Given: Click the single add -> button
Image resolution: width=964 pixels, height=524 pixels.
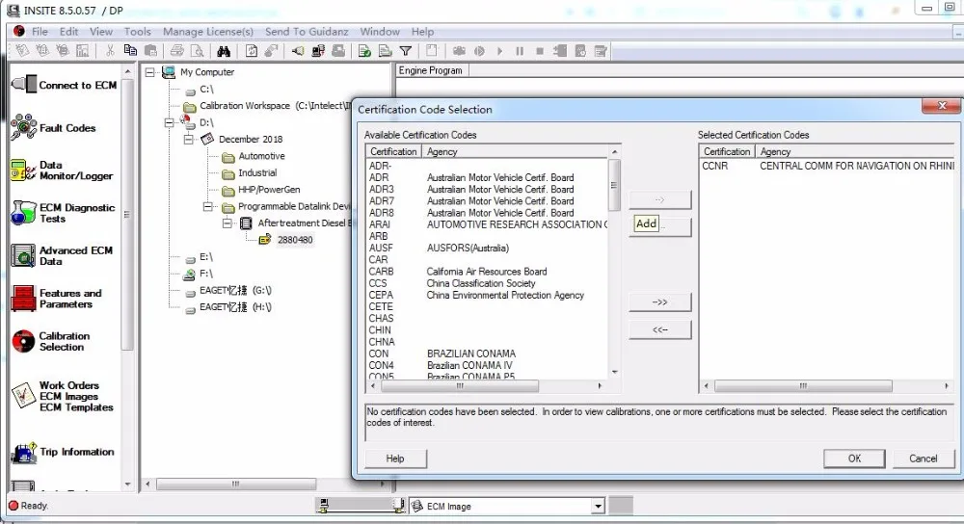Looking at the screenshot, I should (x=659, y=199).
